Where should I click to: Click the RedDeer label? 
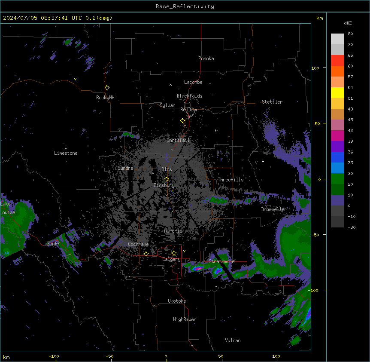coord(189,110)
